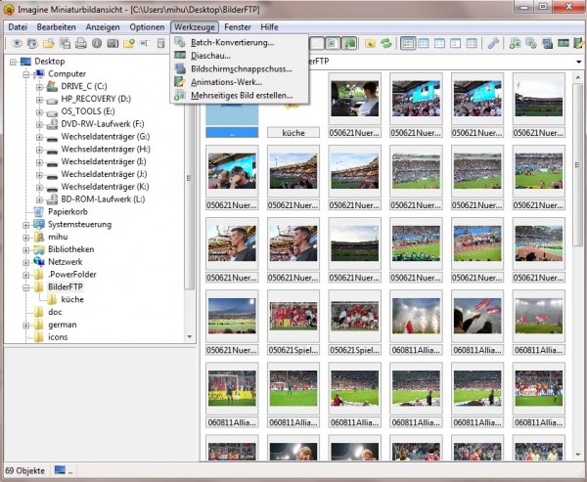587x482 pixels.
Task: Click the folder tree vertical scrollbar
Action: point(190,196)
